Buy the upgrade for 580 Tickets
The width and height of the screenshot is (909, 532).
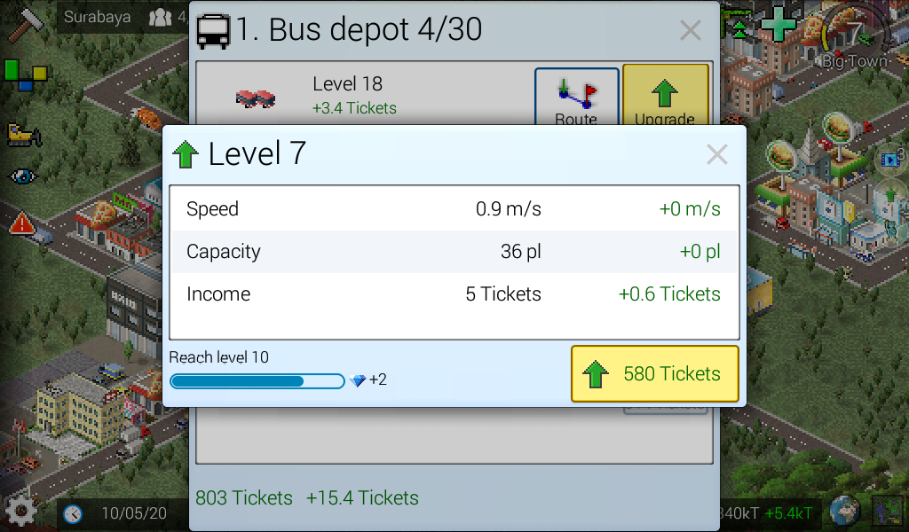click(654, 374)
